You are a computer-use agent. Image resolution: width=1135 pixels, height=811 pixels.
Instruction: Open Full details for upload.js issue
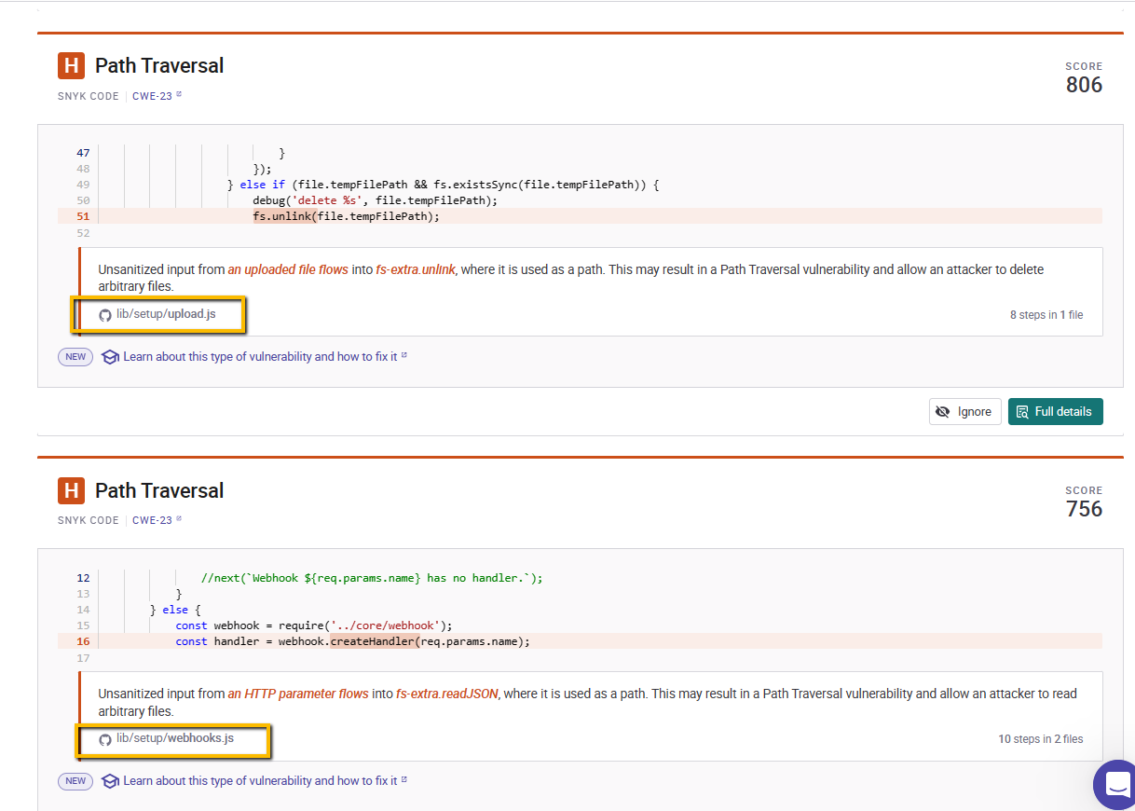pos(1055,411)
